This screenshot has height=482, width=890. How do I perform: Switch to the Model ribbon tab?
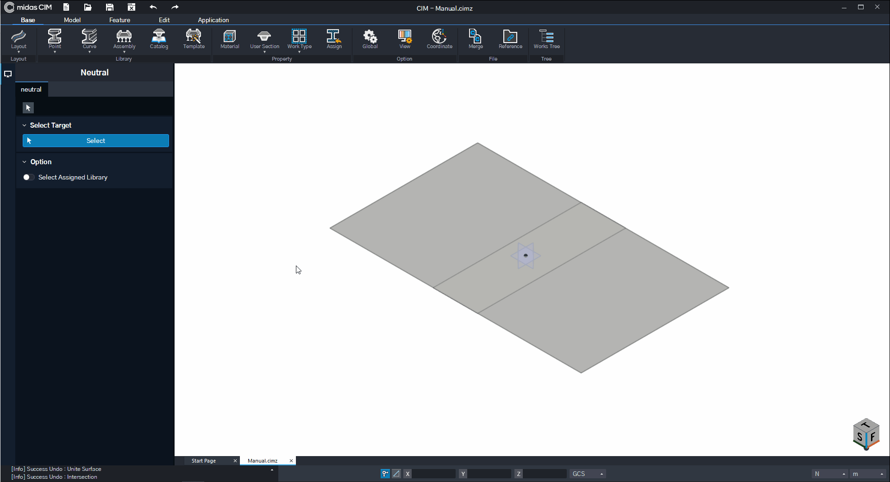[x=72, y=20]
